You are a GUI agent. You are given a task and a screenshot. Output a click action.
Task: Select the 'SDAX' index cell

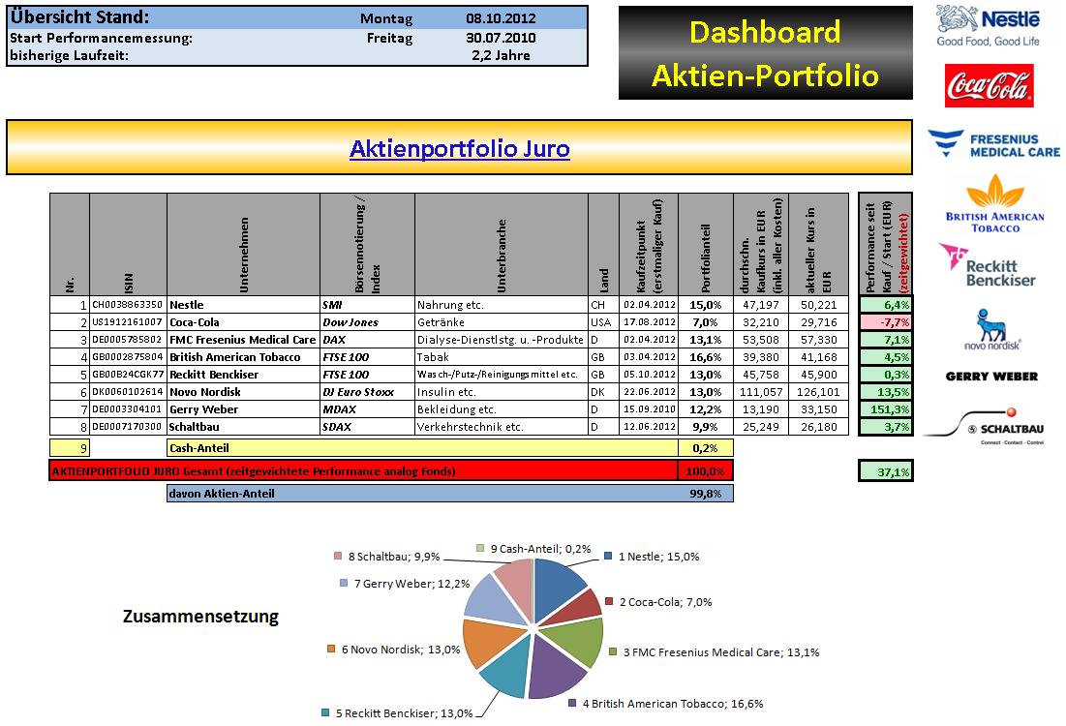click(x=367, y=427)
